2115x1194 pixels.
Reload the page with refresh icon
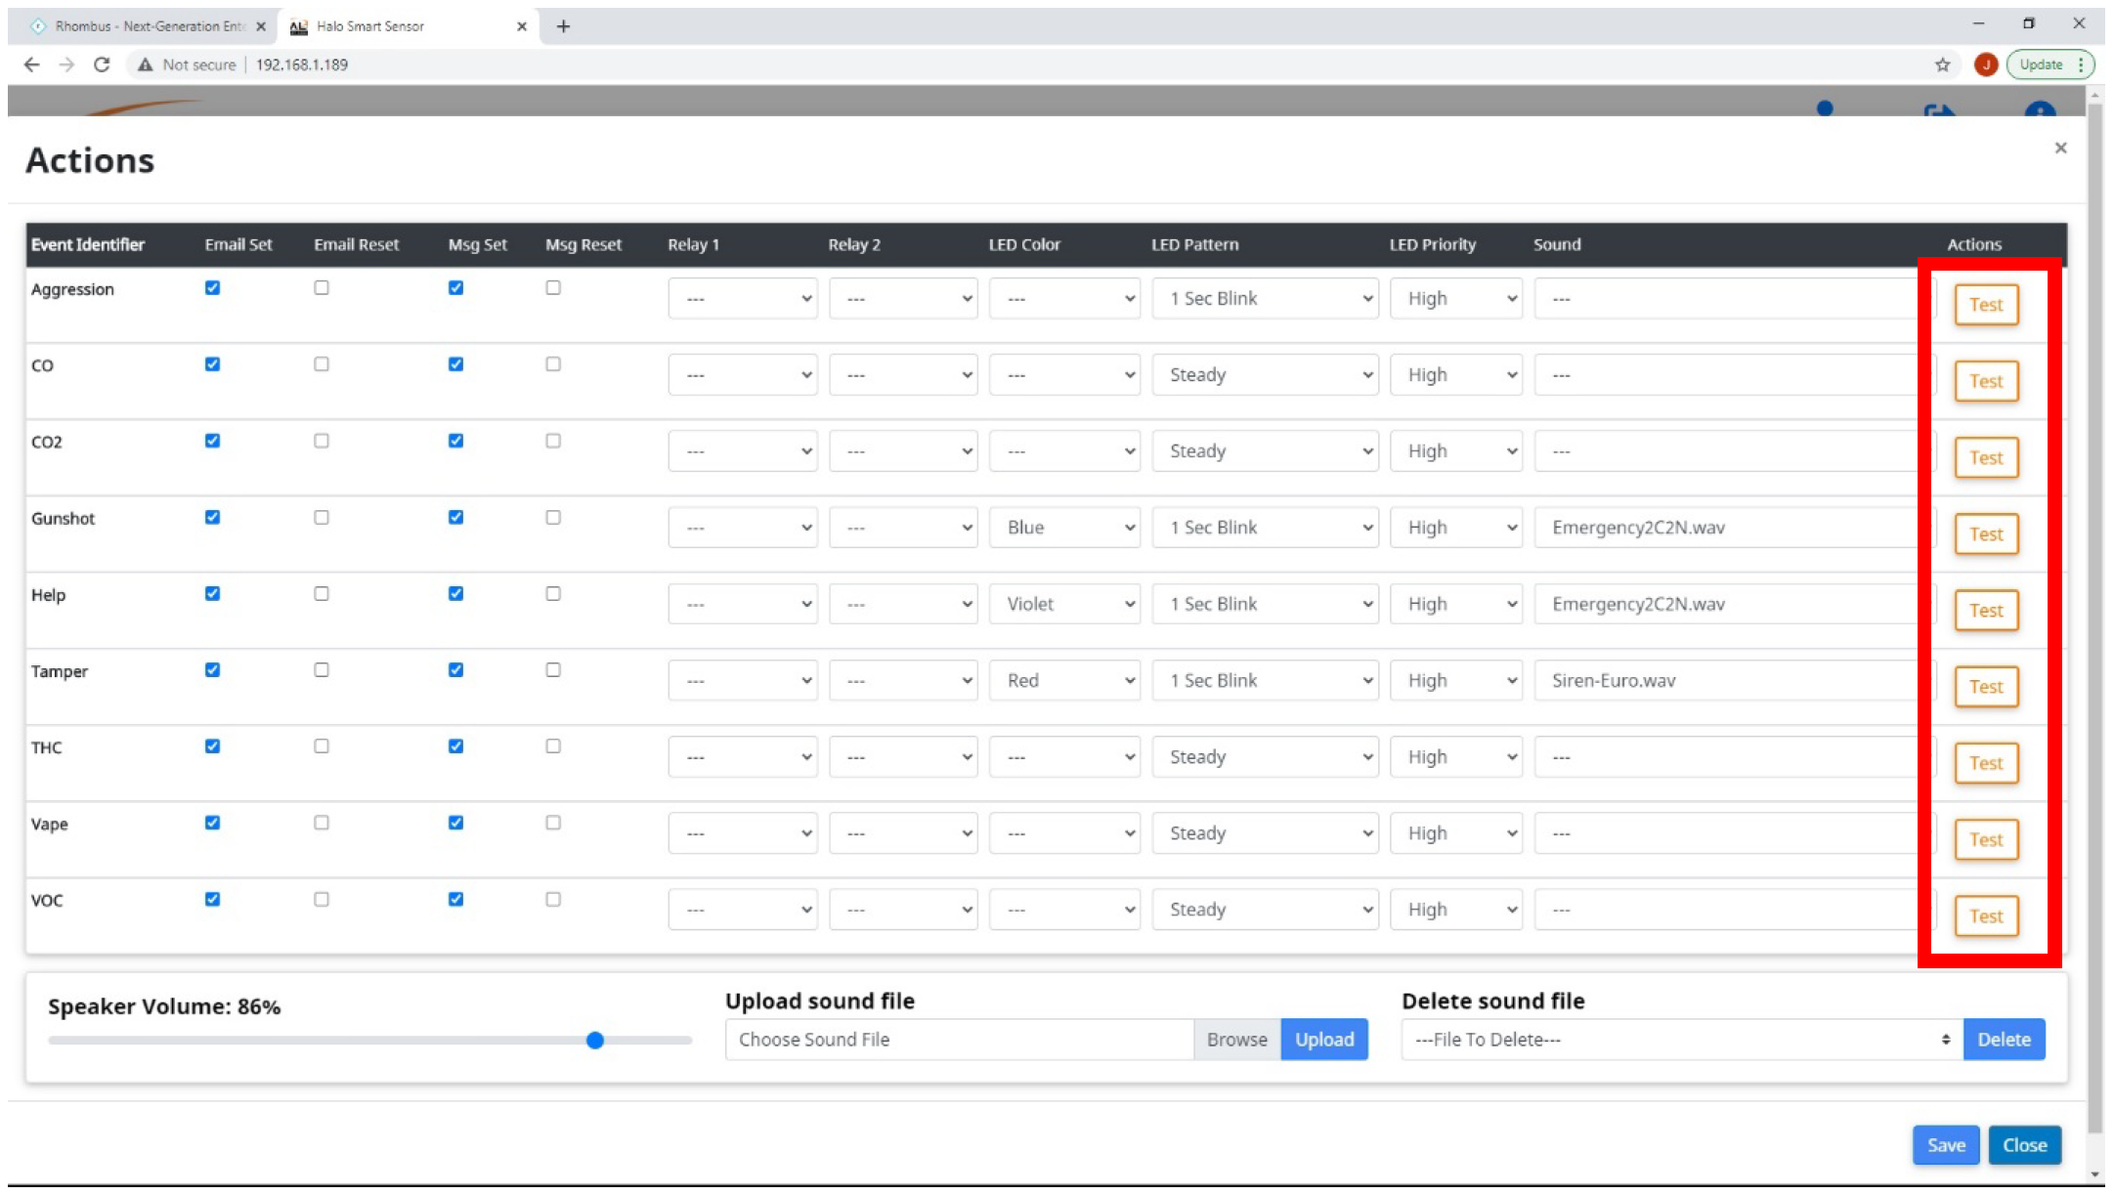tap(102, 64)
